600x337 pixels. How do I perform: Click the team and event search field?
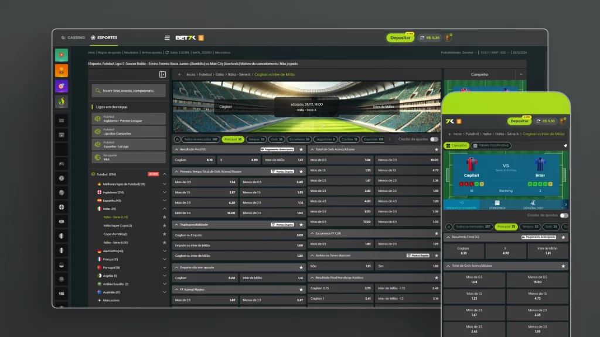click(129, 91)
